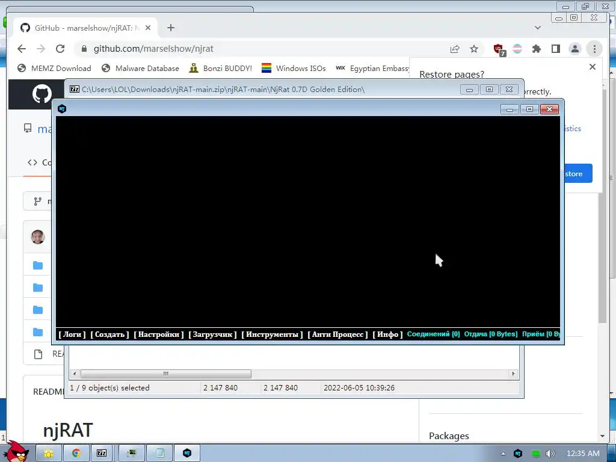Open Chrome's three-dot menu
This screenshot has width=616, height=462.
tap(594, 49)
